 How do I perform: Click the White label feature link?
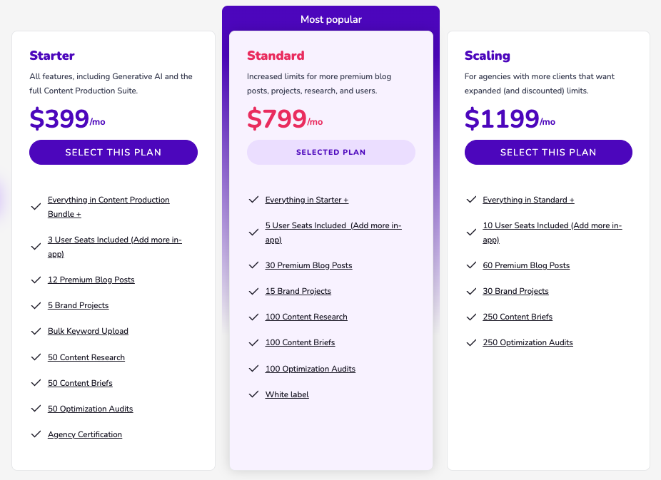[x=287, y=394]
